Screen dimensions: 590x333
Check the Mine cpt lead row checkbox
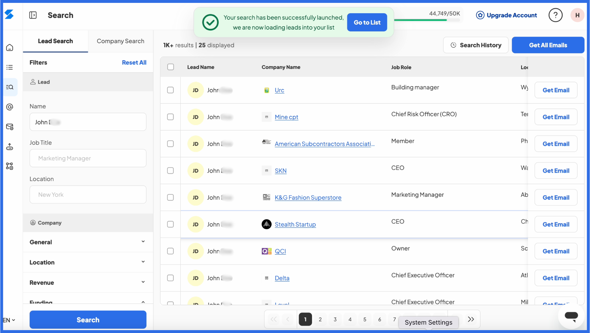(171, 117)
